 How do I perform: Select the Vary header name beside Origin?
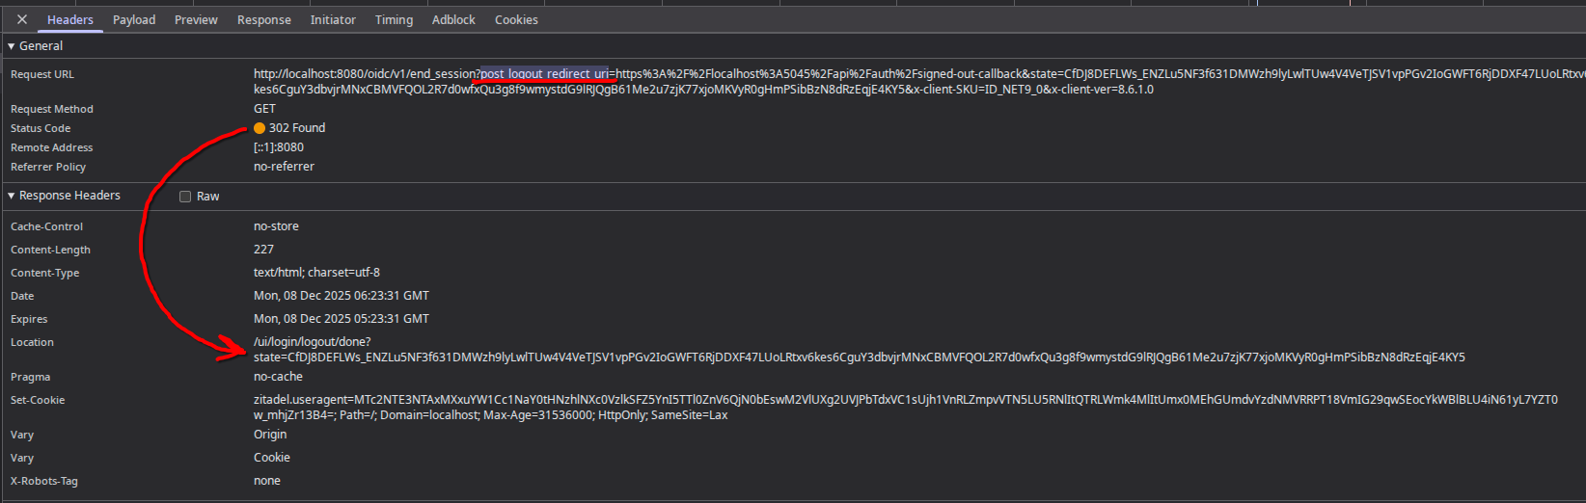pos(22,435)
